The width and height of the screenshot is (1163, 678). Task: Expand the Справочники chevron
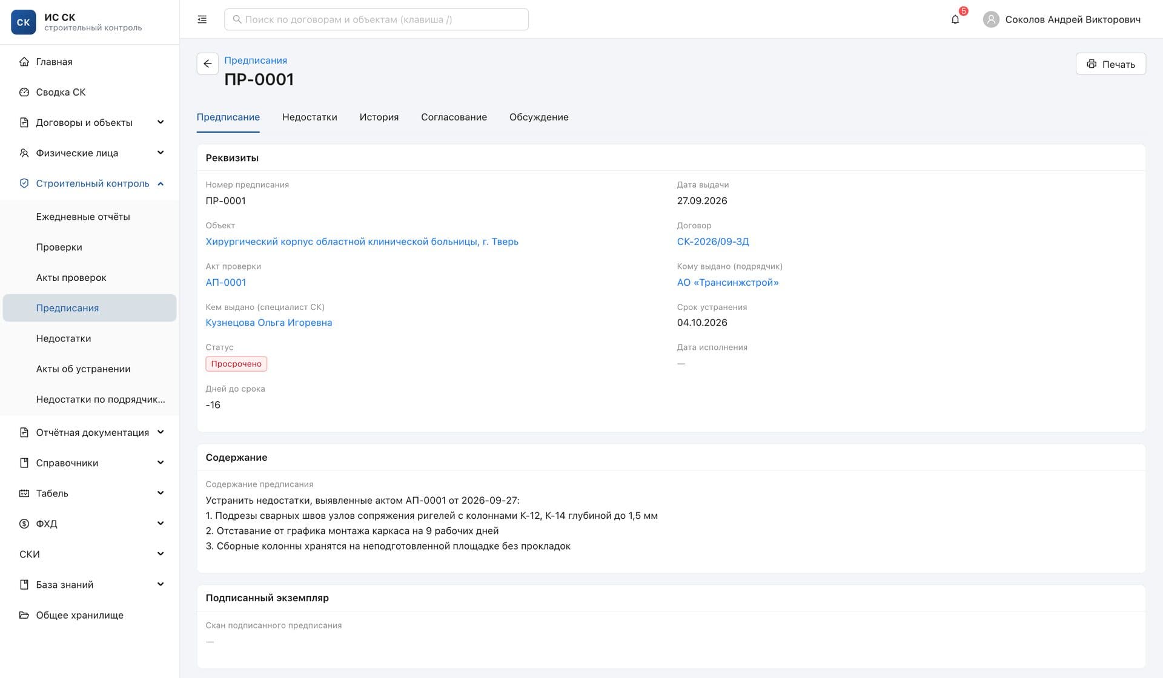(x=161, y=462)
